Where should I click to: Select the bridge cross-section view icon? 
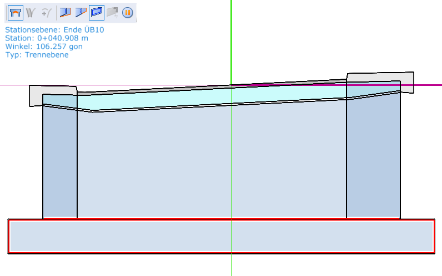pyautogui.click(x=15, y=13)
